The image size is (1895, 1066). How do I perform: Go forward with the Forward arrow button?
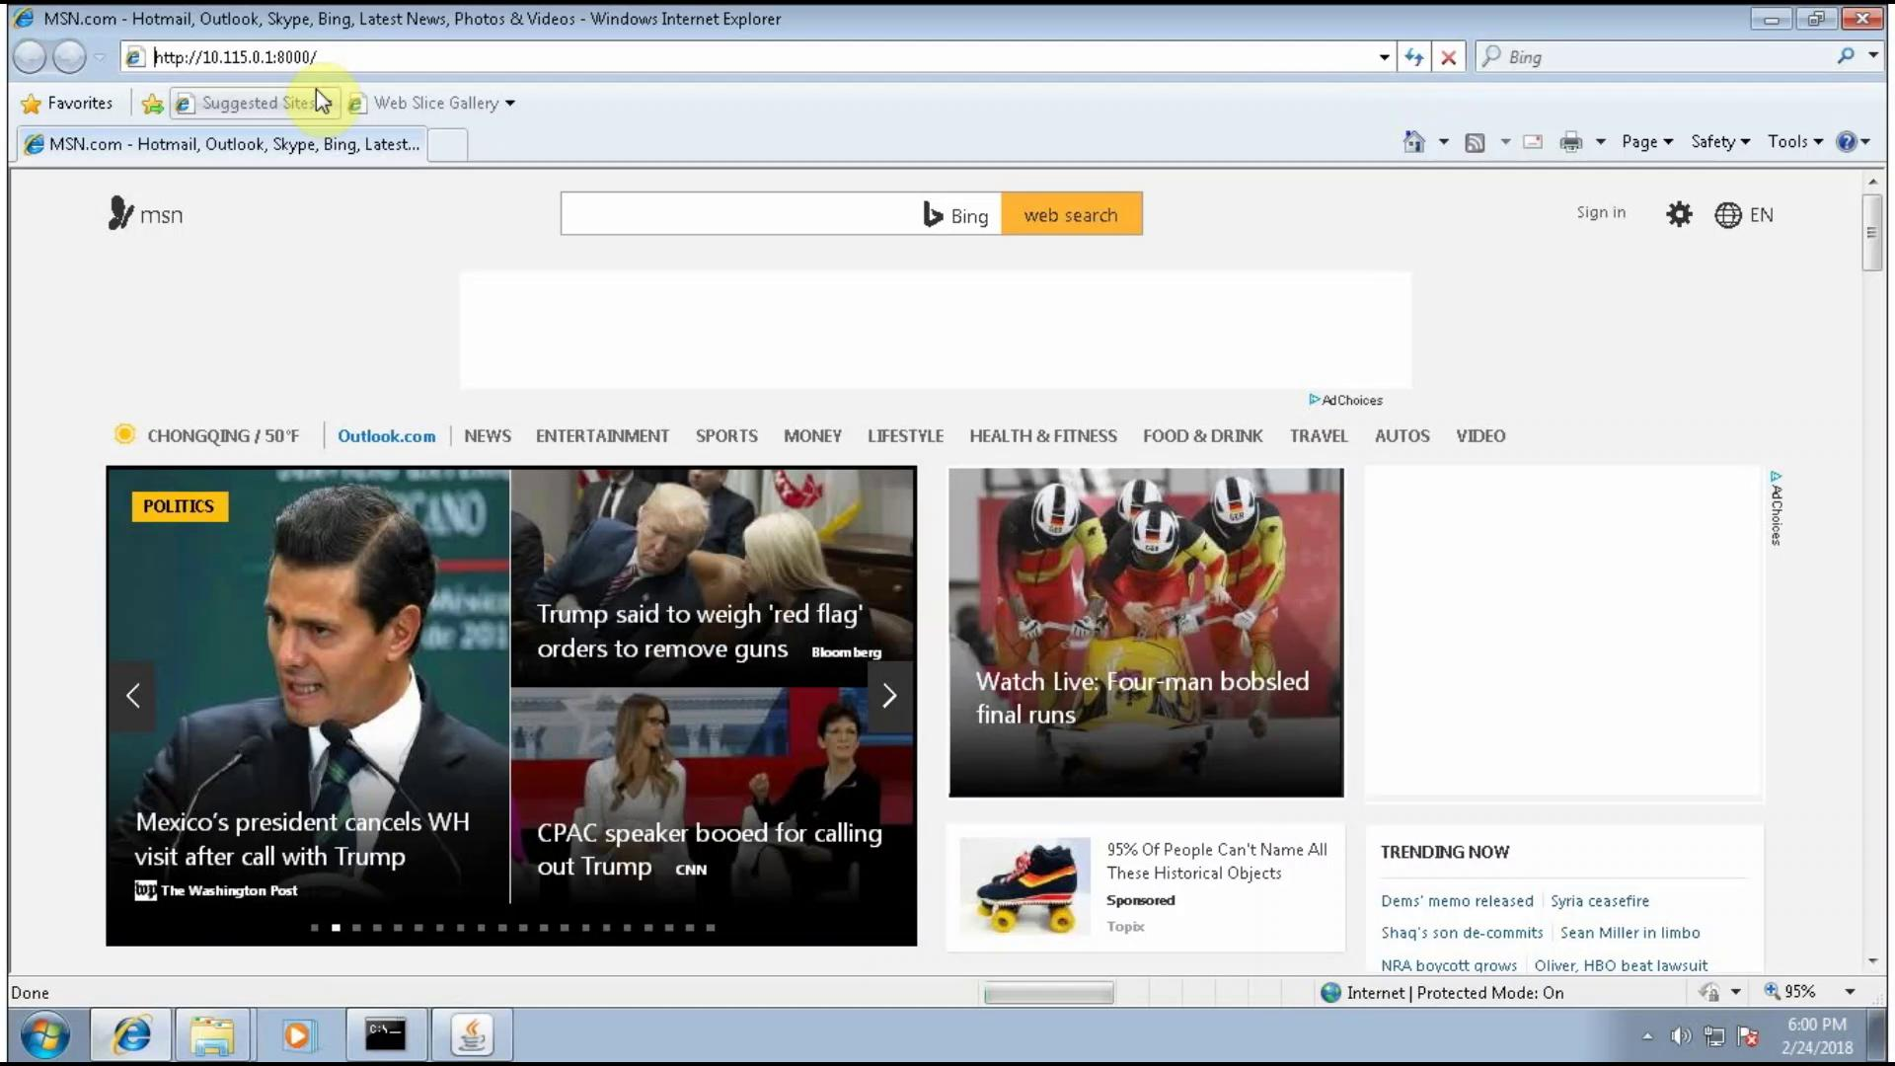tap(69, 56)
